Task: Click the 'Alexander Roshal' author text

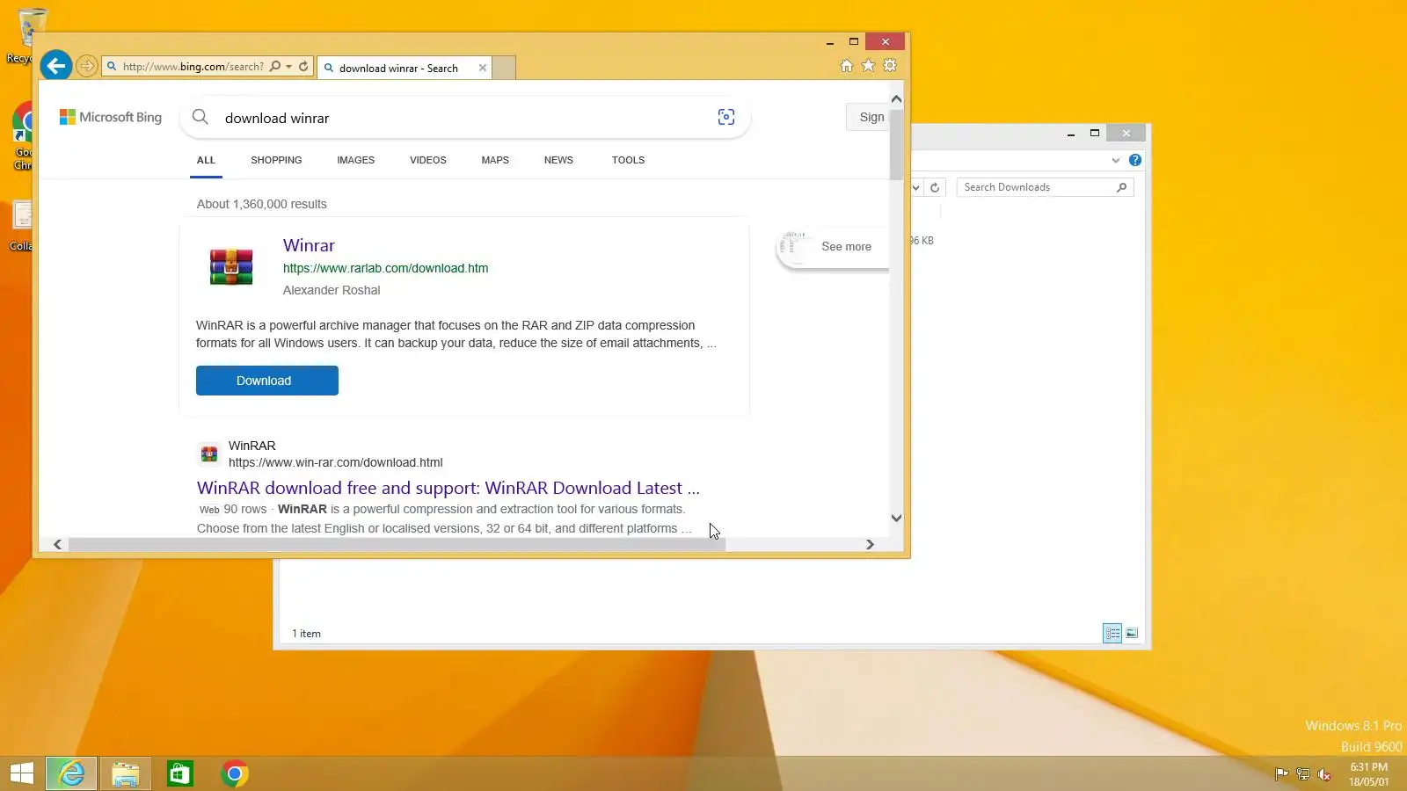Action: point(332,290)
